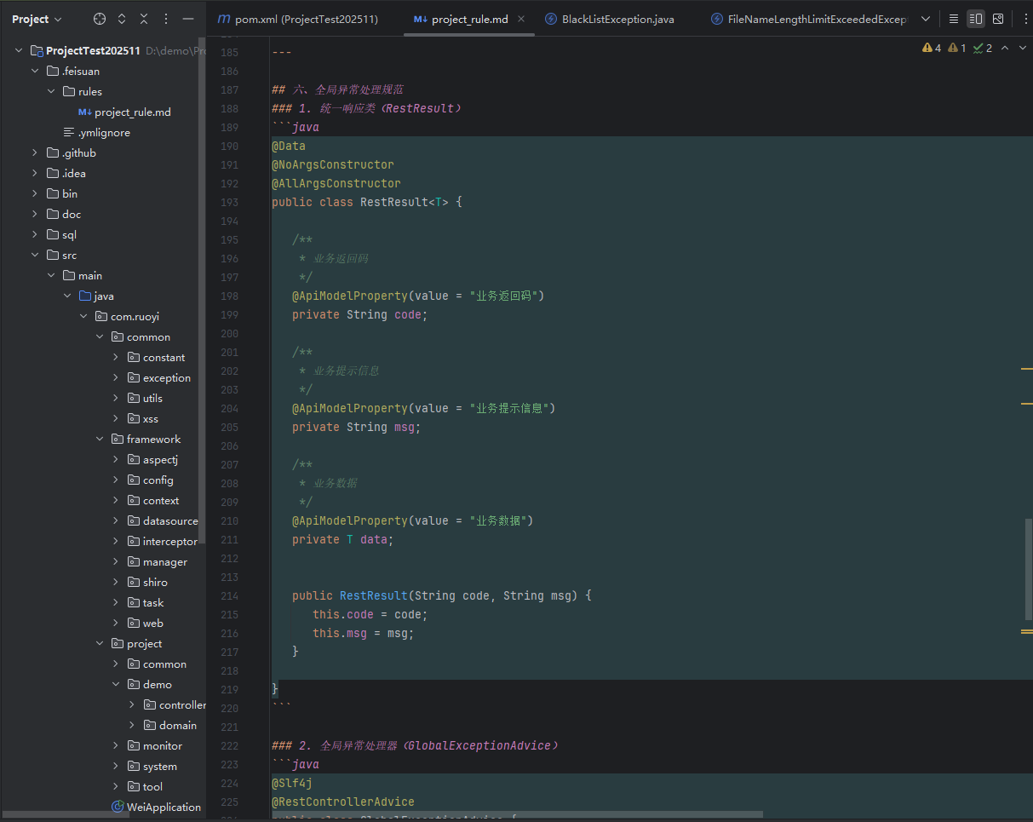The image size is (1033, 822).
Task: Hide the Project tool window
Action: click(x=188, y=19)
